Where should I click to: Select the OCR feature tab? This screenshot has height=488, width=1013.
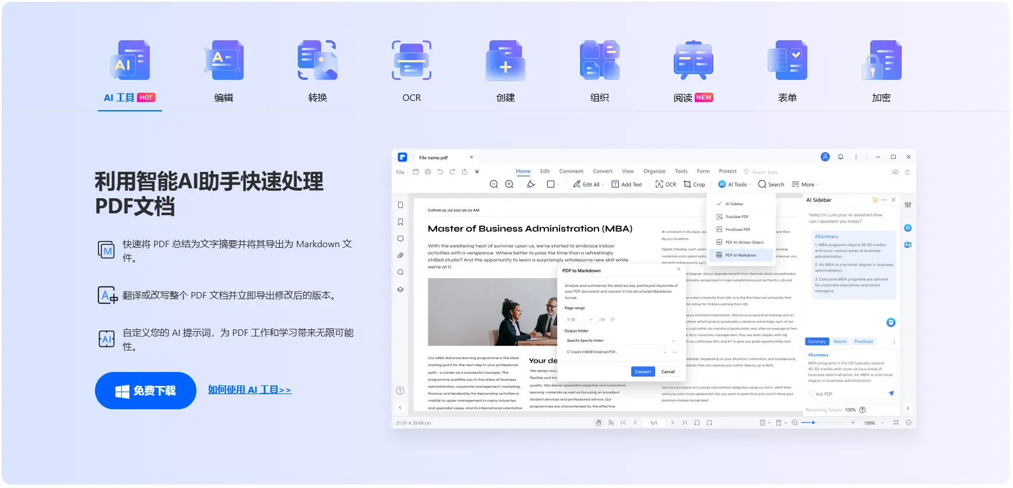(411, 73)
